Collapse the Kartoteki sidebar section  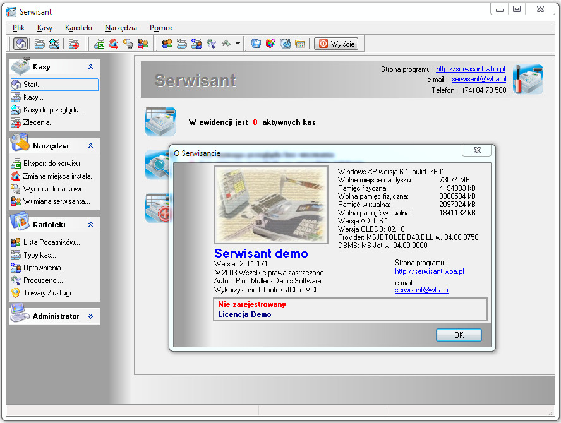[x=90, y=225]
